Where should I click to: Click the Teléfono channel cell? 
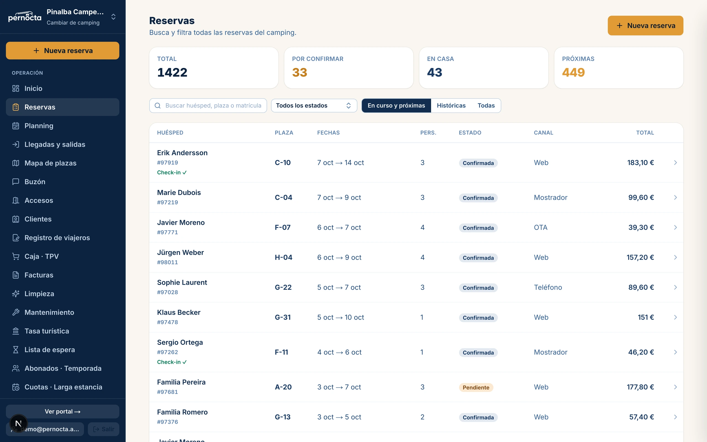click(x=548, y=287)
